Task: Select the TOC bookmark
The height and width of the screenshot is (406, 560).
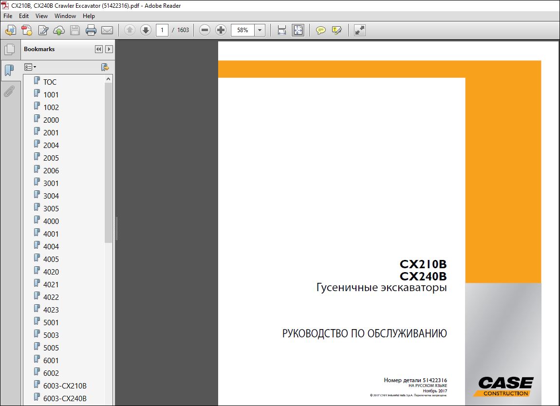Action: pos(50,82)
